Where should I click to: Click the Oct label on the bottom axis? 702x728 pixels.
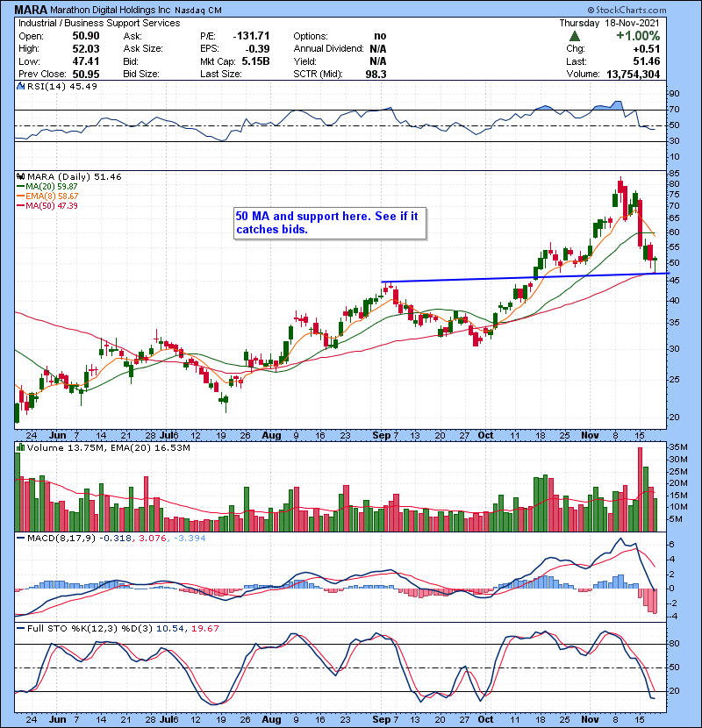point(485,719)
